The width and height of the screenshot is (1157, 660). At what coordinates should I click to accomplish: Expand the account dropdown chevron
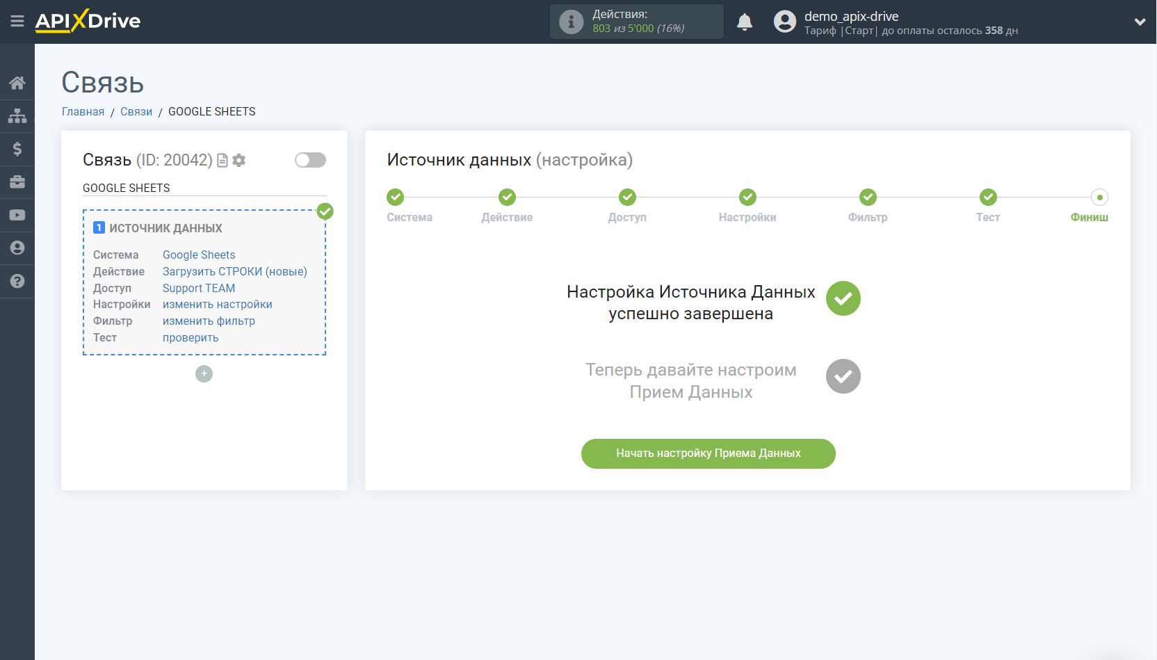click(x=1140, y=22)
